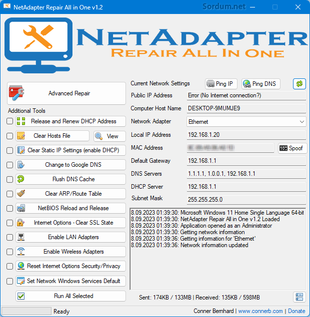Click the Set Network Windows Services icon
The width and height of the screenshot is (310, 317).
pyautogui.click(x=21, y=281)
